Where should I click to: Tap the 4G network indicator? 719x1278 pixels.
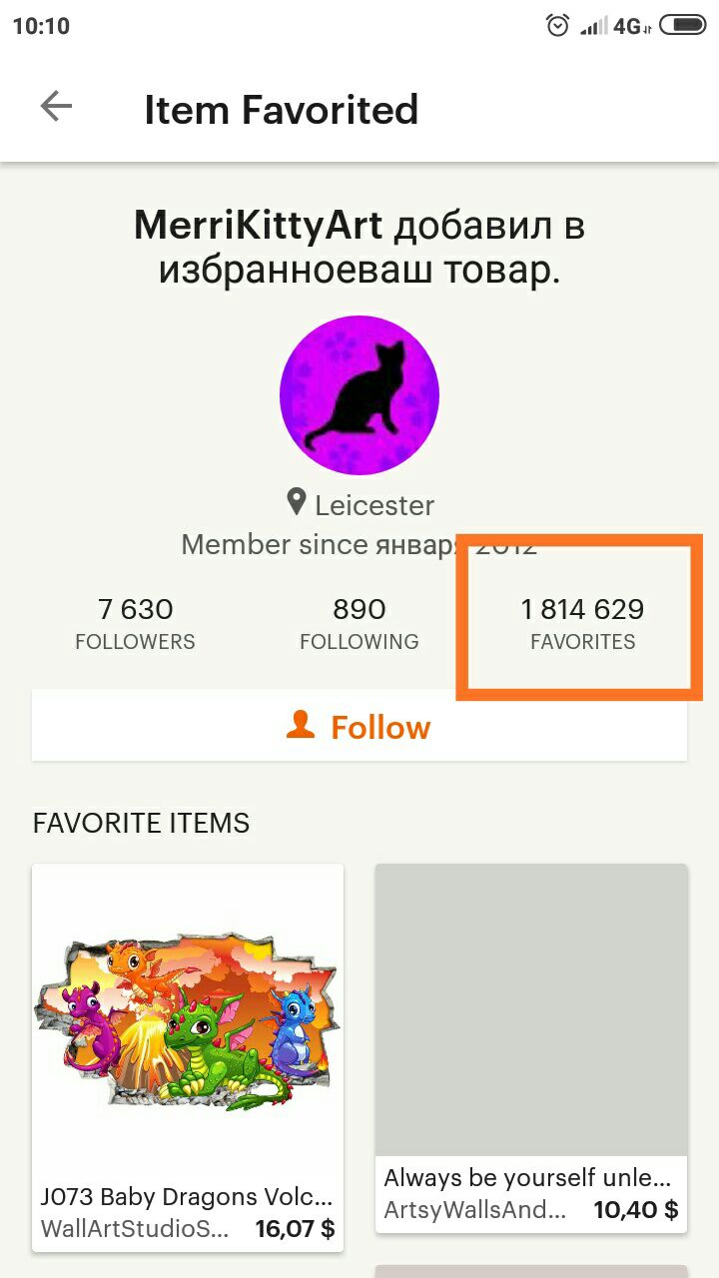click(x=631, y=26)
